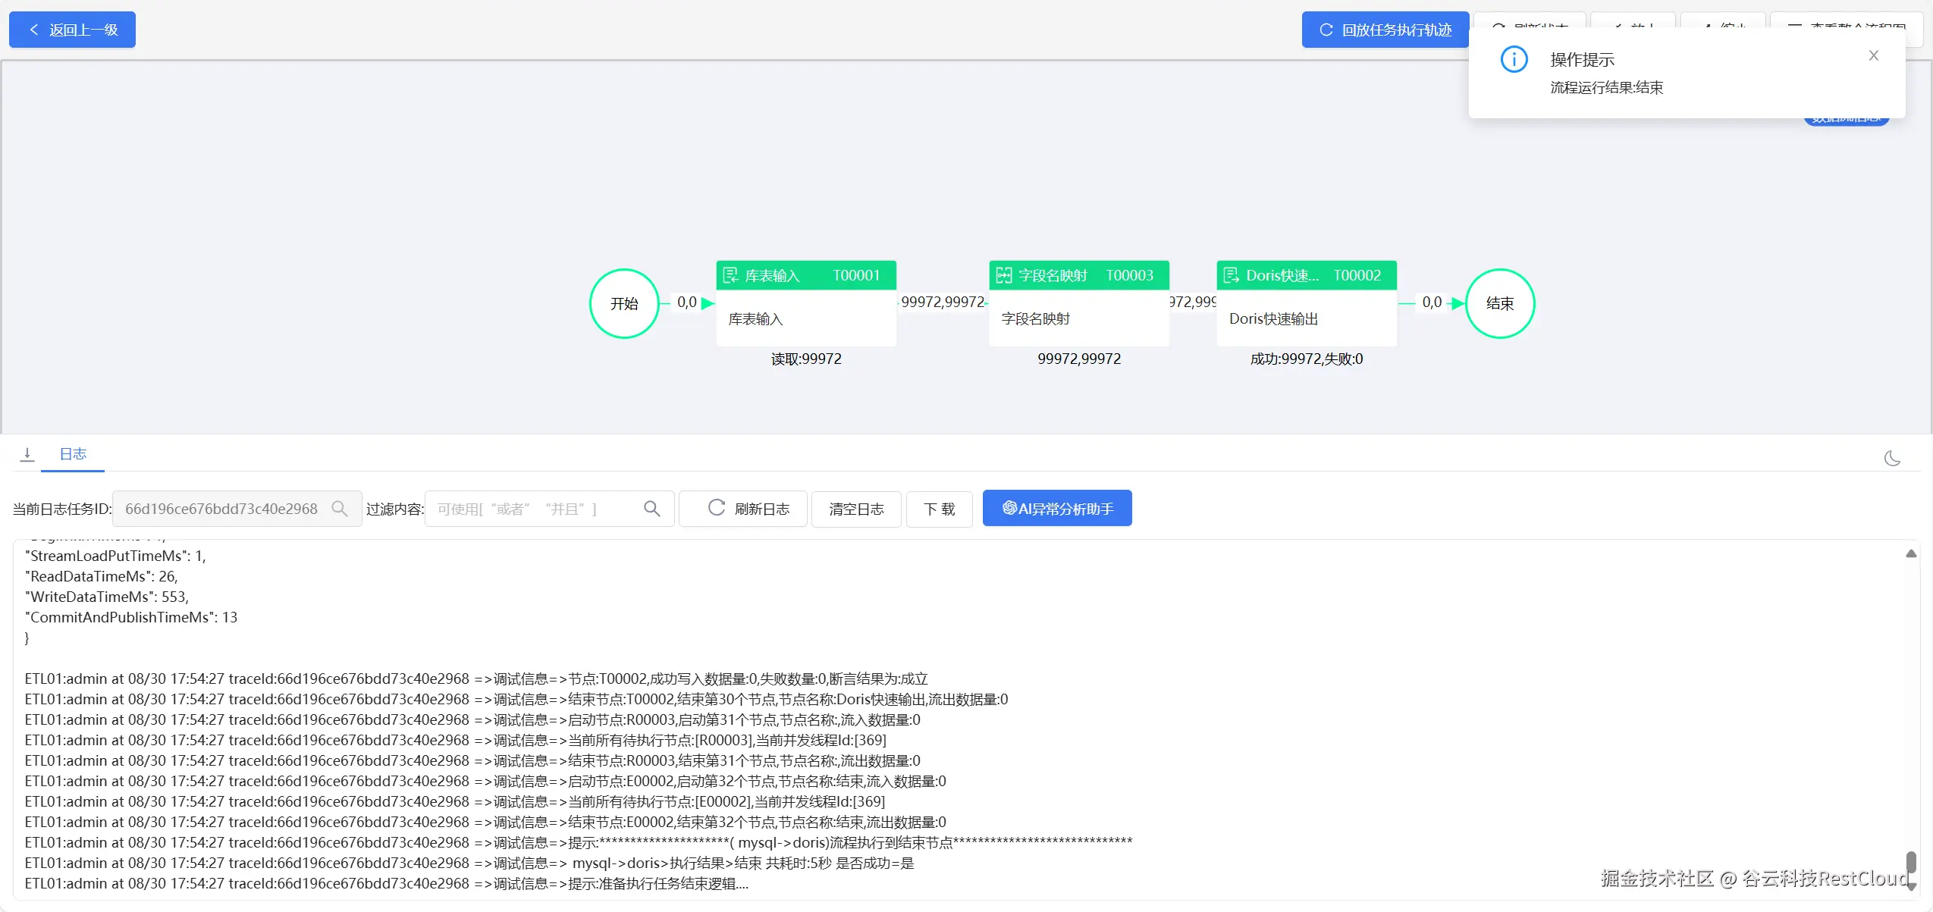Click the 下载 log button

pos(939,509)
